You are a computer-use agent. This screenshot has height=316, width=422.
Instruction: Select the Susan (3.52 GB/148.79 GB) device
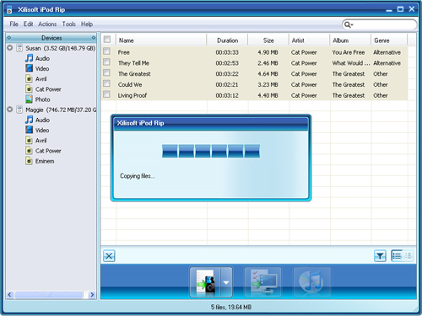[61, 48]
